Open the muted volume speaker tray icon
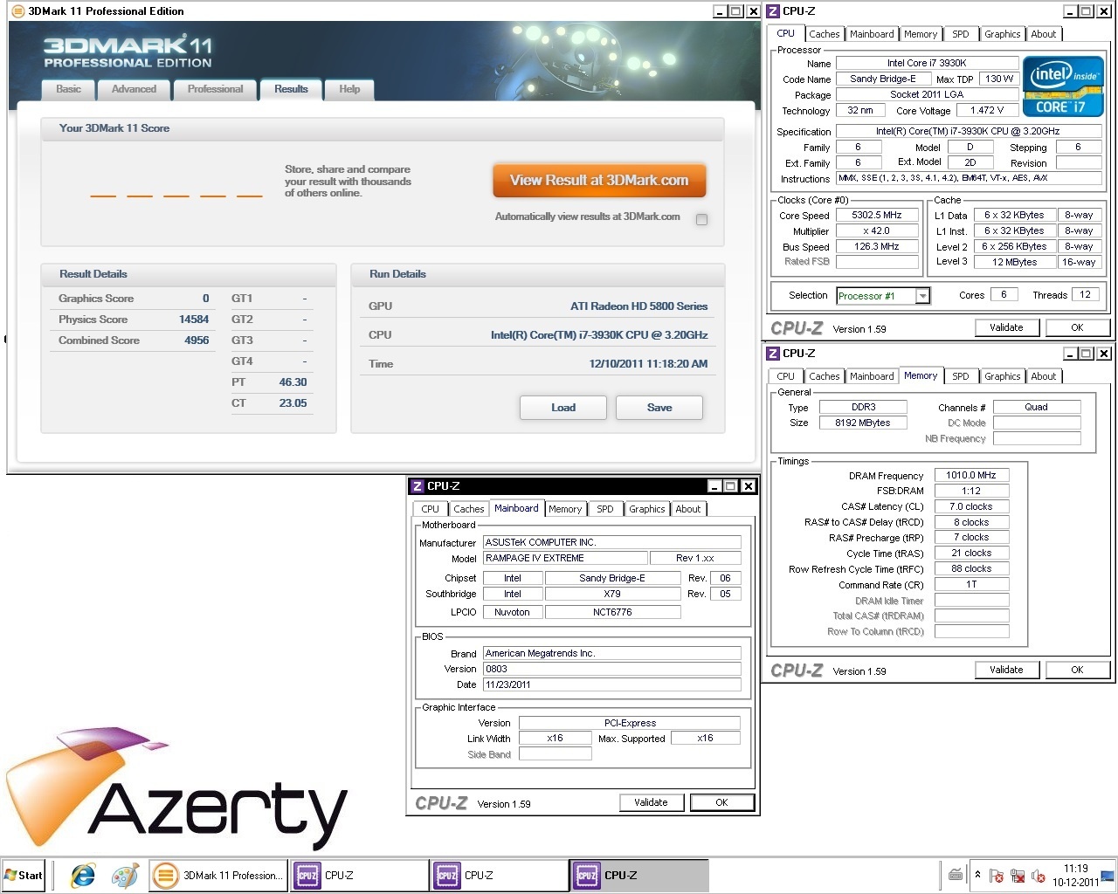Viewport: 1118px width, 894px height. [1039, 876]
